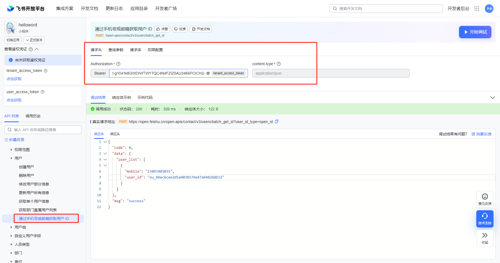Clear the tenant_access_token input with the x icon
Screen dimensions: 500x263
(208, 73)
